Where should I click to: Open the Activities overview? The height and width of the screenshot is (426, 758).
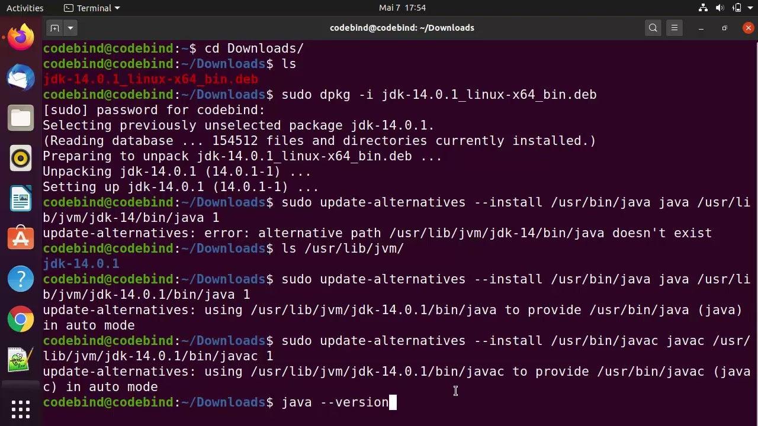[25, 8]
